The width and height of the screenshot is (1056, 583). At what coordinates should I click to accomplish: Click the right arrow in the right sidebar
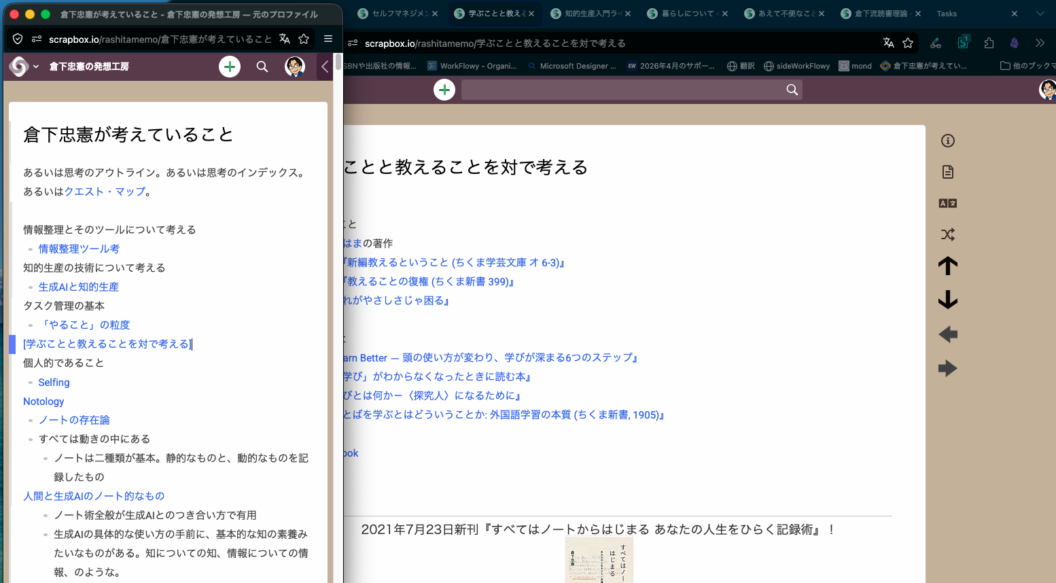pos(948,368)
